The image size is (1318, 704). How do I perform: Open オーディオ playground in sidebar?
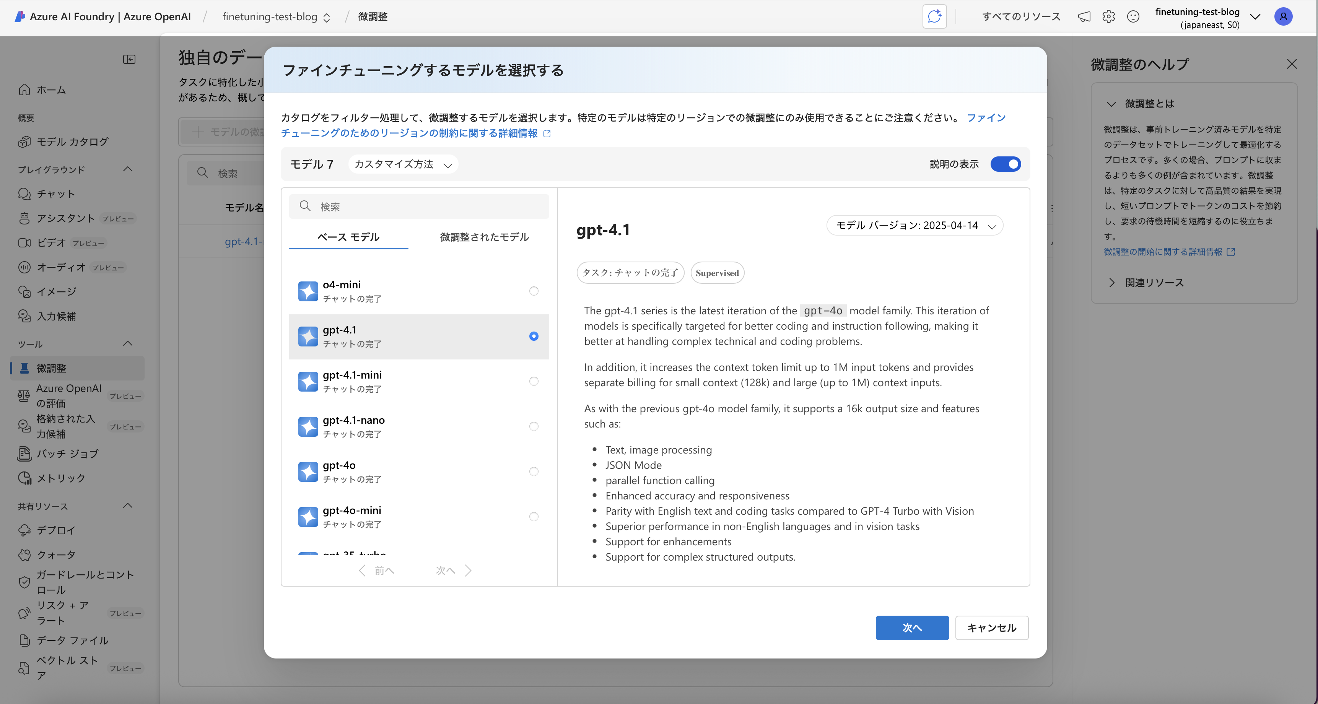77,267
